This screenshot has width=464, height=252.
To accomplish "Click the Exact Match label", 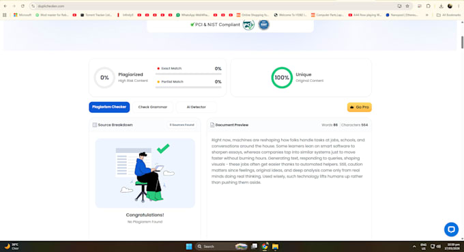I will click(171, 68).
